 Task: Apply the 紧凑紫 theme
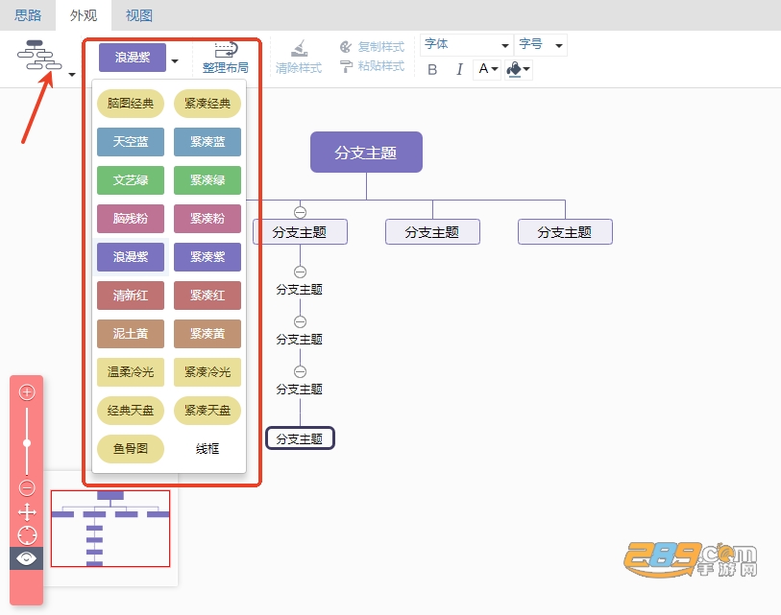tap(207, 257)
